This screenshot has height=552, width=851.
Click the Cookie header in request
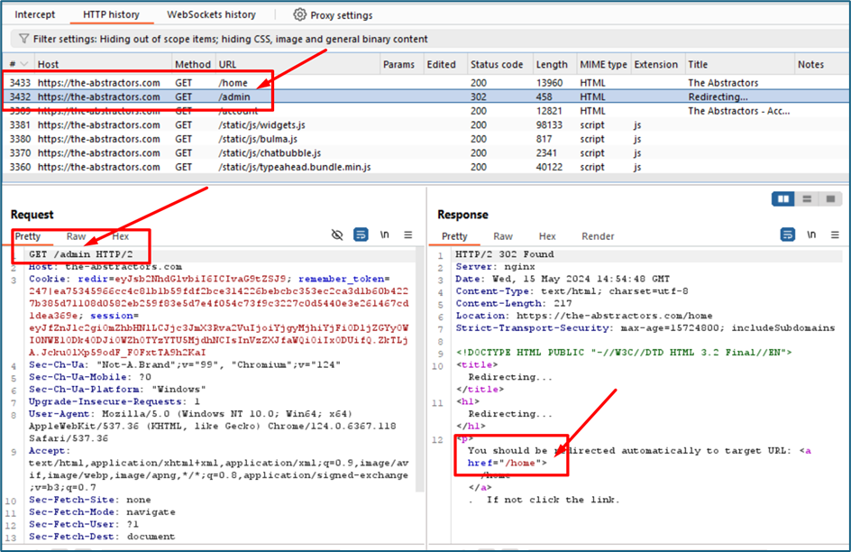click(219, 316)
